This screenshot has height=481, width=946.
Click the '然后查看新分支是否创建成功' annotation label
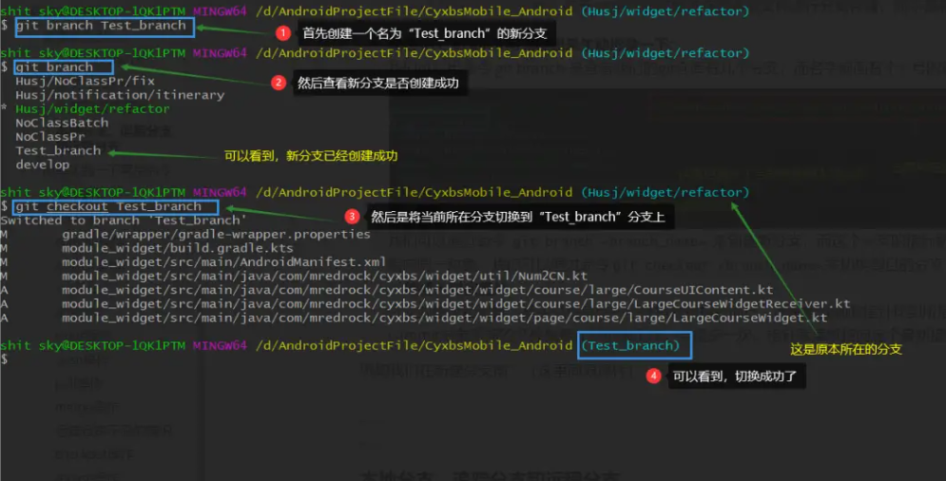[378, 83]
